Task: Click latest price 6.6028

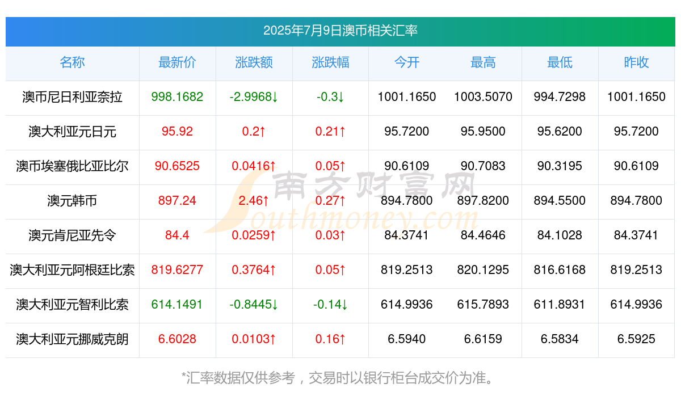Action: pyautogui.click(x=177, y=339)
